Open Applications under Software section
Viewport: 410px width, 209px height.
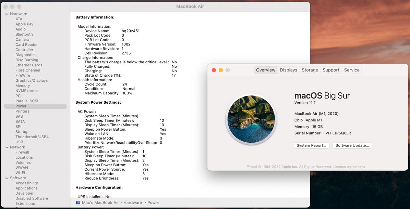[26, 188]
